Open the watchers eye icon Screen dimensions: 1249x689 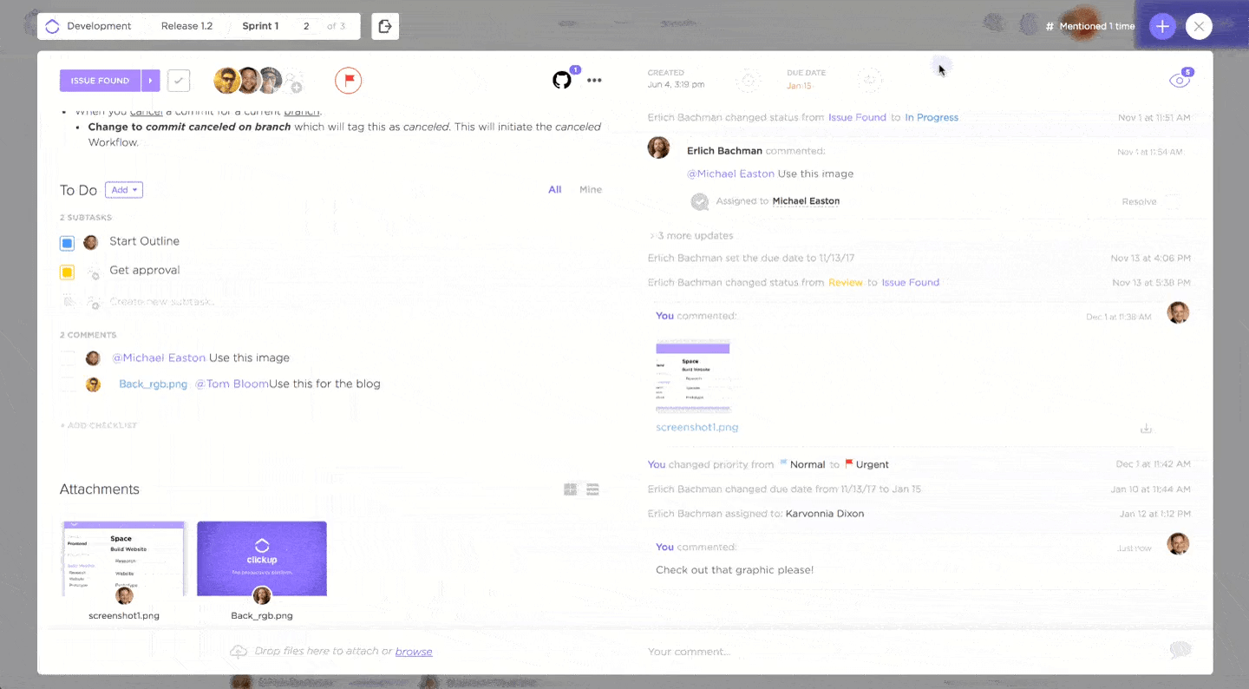pos(1180,80)
